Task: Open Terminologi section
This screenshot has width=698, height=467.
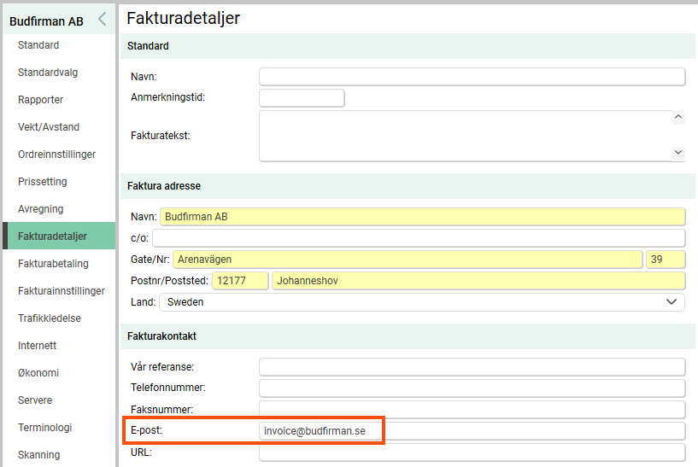Action: click(45, 428)
